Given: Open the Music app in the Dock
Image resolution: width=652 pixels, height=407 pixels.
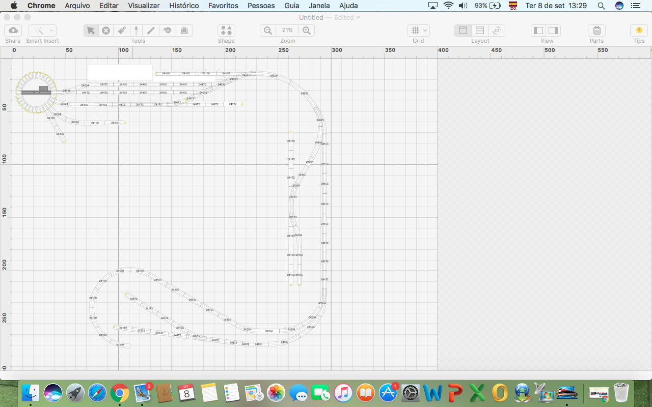Looking at the screenshot, I should (x=343, y=393).
